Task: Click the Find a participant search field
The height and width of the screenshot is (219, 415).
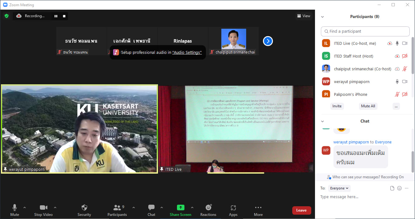Action: pos(365,31)
